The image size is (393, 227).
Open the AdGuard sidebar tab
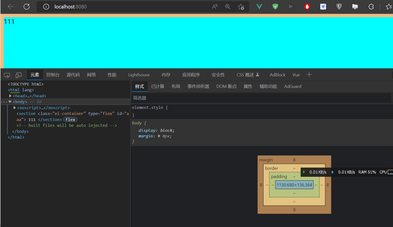pyautogui.click(x=293, y=86)
